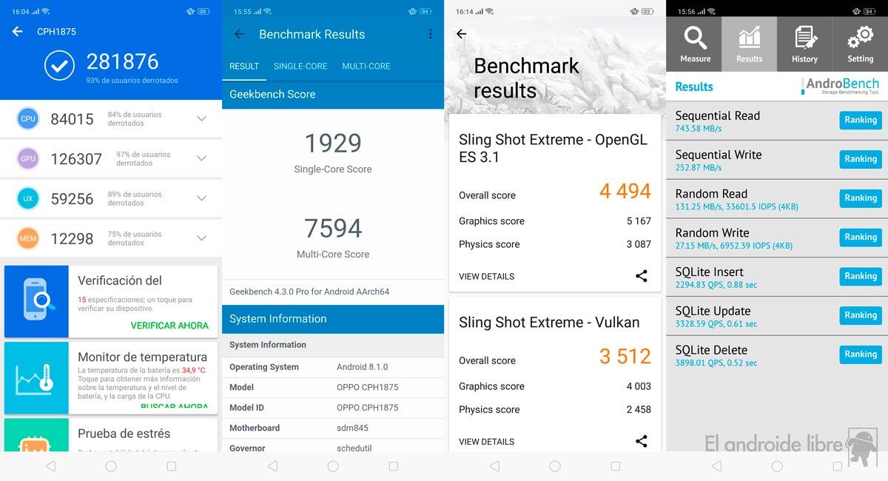Expand the UX 59256 score row
888x481 pixels.
tap(201, 198)
